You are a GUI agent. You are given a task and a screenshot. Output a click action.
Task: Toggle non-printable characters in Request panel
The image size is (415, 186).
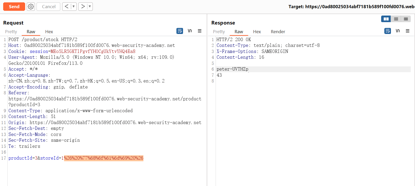(x=190, y=31)
